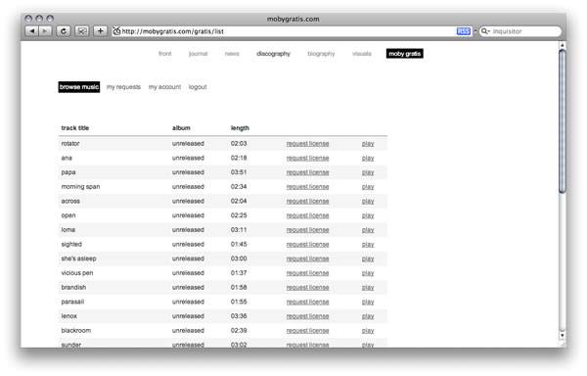The image size is (587, 376).
Task: Play the she's asleep track
Action: pyautogui.click(x=368, y=258)
